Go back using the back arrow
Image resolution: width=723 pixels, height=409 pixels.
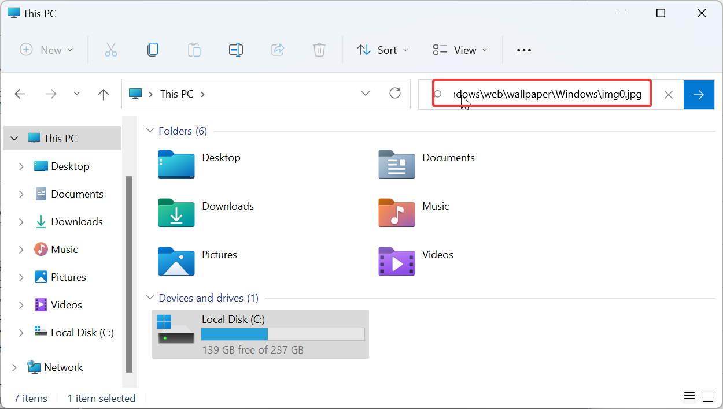[x=20, y=94]
